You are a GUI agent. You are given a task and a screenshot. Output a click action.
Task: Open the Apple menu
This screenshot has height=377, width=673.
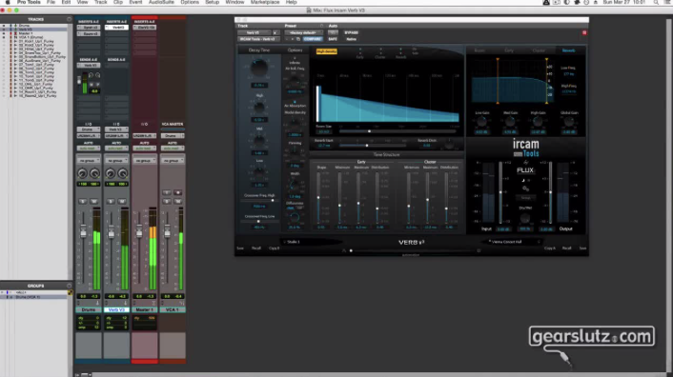pyautogui.click(x=8, y=2)
